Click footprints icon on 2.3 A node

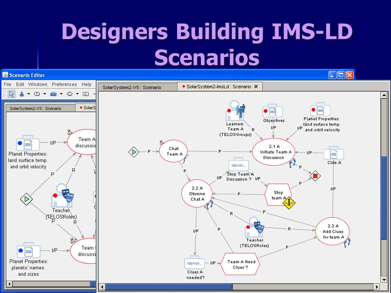click(x=347, y=243)
